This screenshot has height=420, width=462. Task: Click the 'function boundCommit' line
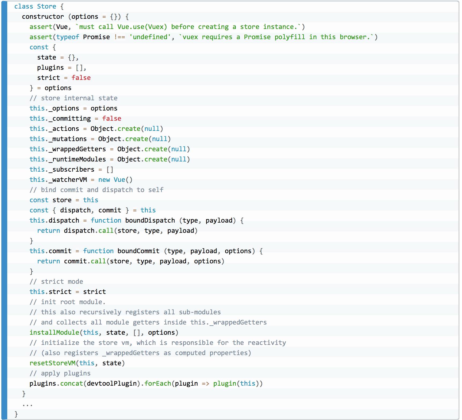click(146, 251)
